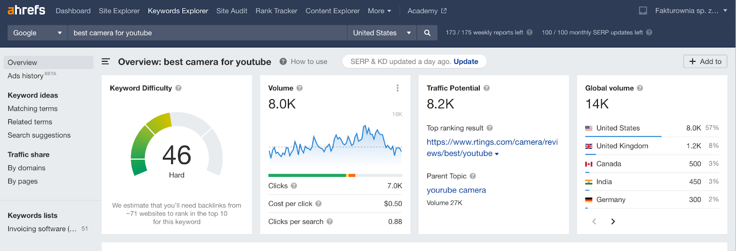This screenshot has height=251, width=736.
Task: Open Site Audit
Action: (232, 11)
